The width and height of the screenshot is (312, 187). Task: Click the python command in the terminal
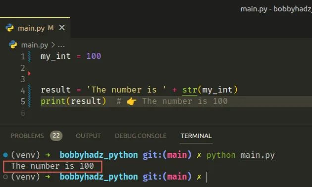tap(221, 155)
